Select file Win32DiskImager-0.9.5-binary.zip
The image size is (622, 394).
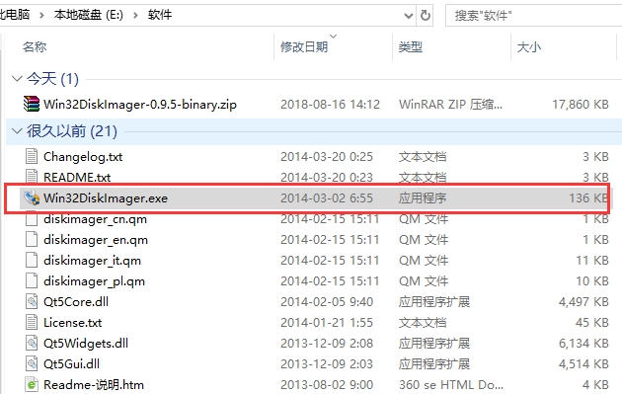pos(140,105)
